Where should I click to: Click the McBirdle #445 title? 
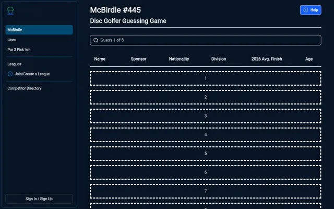tap(115, 10)
